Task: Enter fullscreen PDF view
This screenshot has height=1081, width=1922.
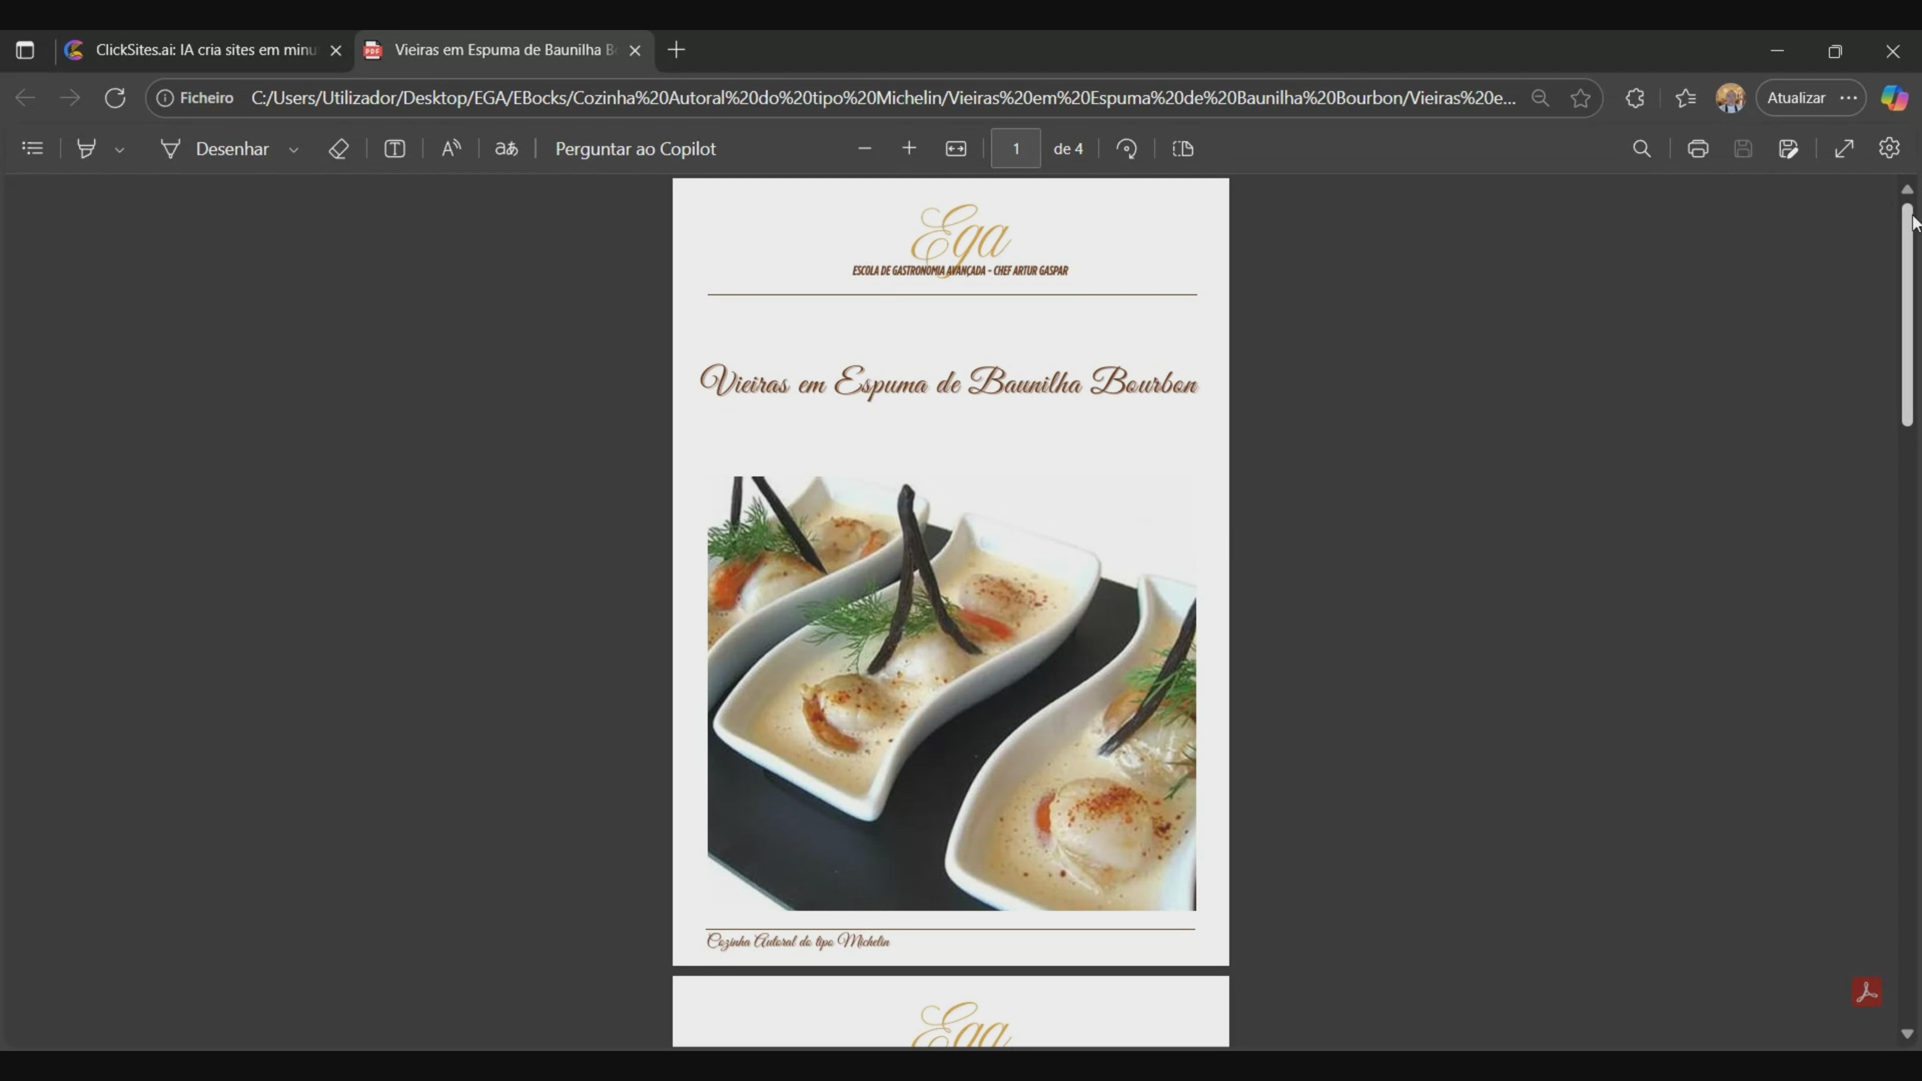Action: point(1843,149)
